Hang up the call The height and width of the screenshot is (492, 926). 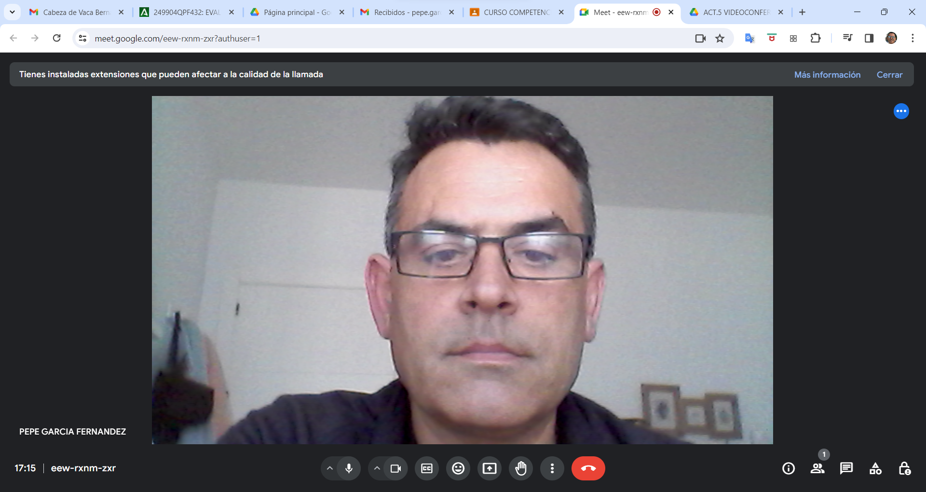[x=588, y=468]
